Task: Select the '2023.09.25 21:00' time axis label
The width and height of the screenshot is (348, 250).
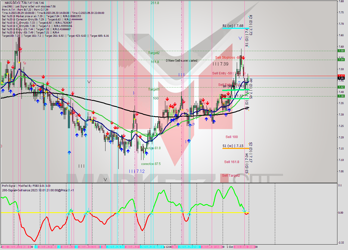Action: tap(89, 247)
